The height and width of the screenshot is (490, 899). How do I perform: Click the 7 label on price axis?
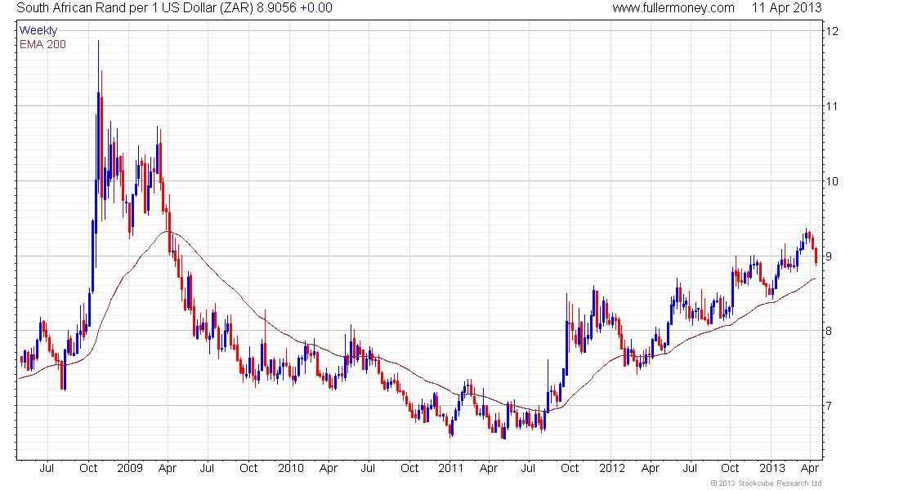(830, 407)
